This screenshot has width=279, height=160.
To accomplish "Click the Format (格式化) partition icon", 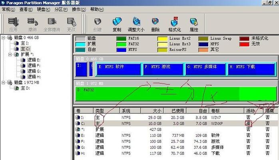I will pos(175,22).
